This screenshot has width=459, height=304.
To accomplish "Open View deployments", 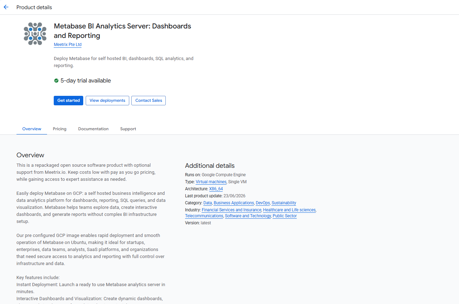I will pyautogui.click(x=107, y=100).
